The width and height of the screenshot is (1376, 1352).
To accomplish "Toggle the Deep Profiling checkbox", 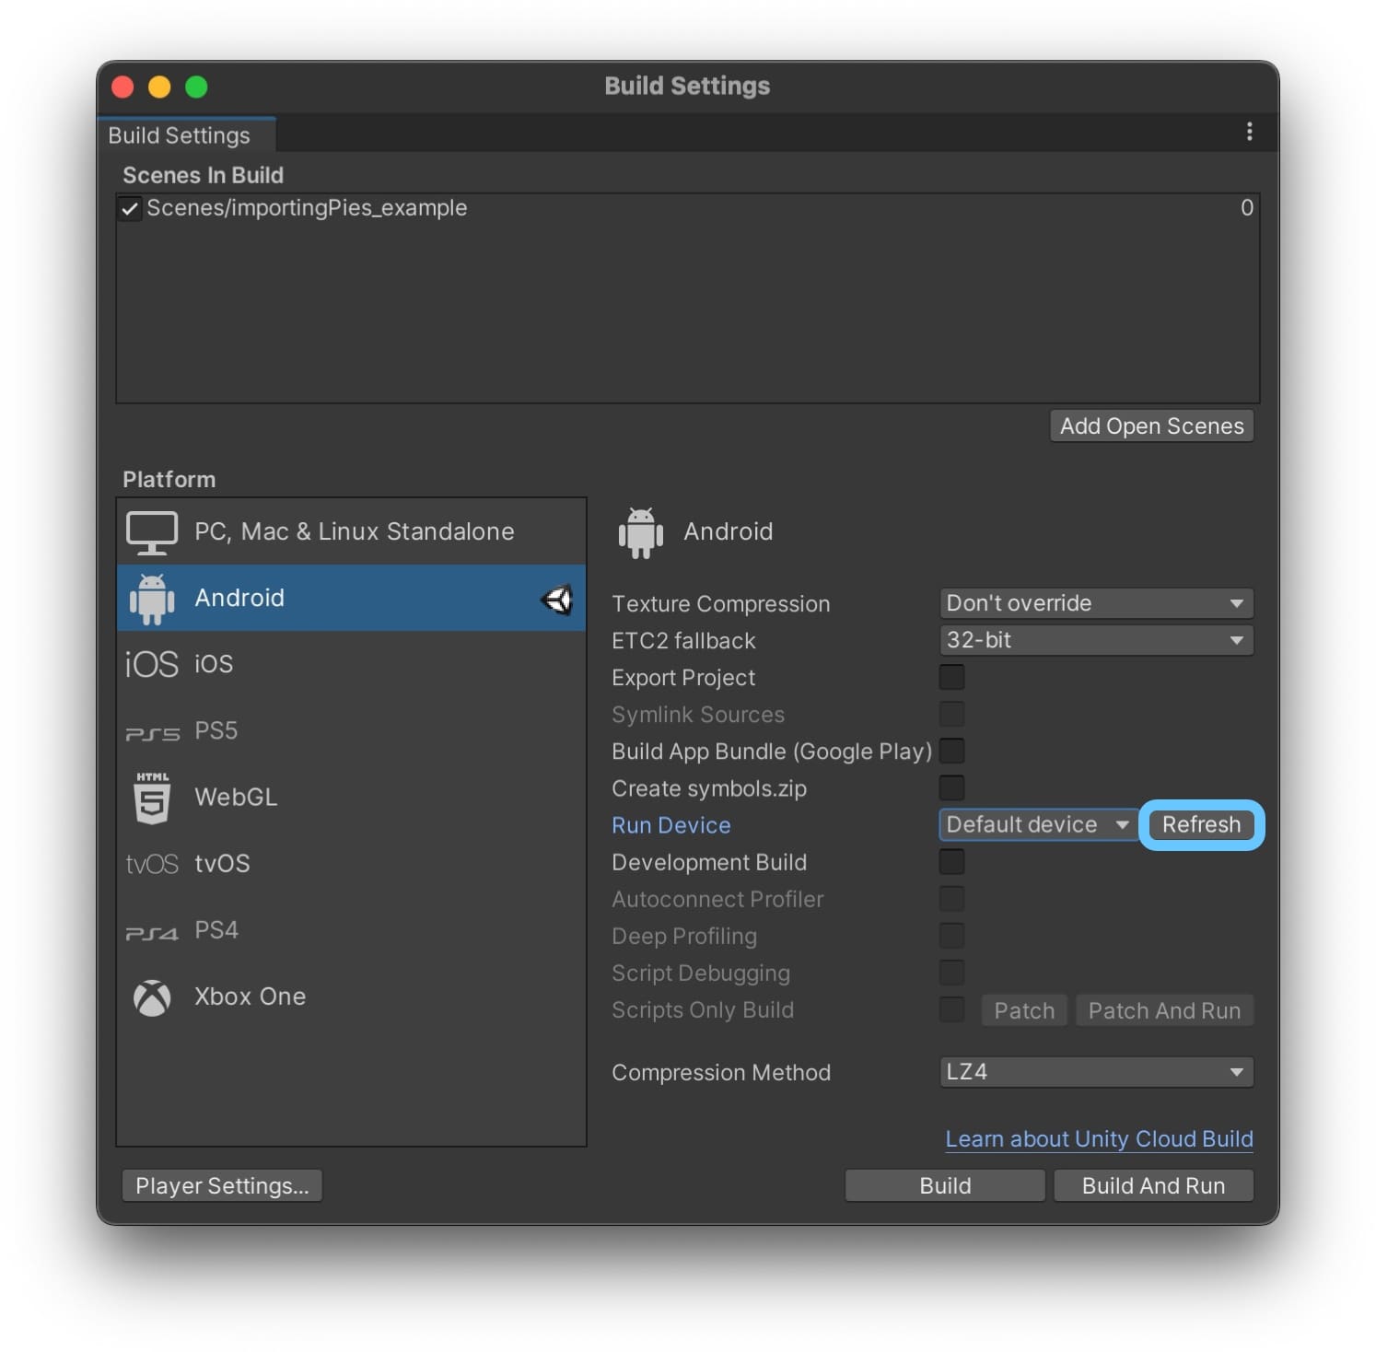I will tap(951, 936).
